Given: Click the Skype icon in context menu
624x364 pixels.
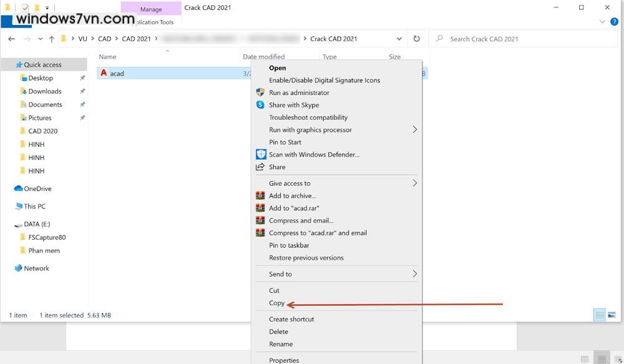Looking at the screenshot, I should pos(261,105).
